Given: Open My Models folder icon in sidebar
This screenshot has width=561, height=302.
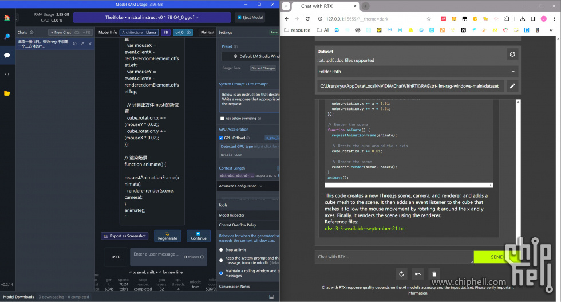Looking at the screenshot, I should (x=7, y=93).
